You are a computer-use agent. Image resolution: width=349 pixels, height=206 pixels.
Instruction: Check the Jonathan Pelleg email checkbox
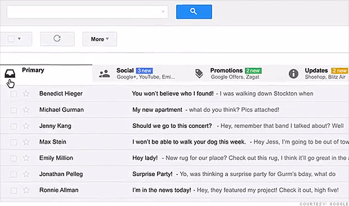14,174
